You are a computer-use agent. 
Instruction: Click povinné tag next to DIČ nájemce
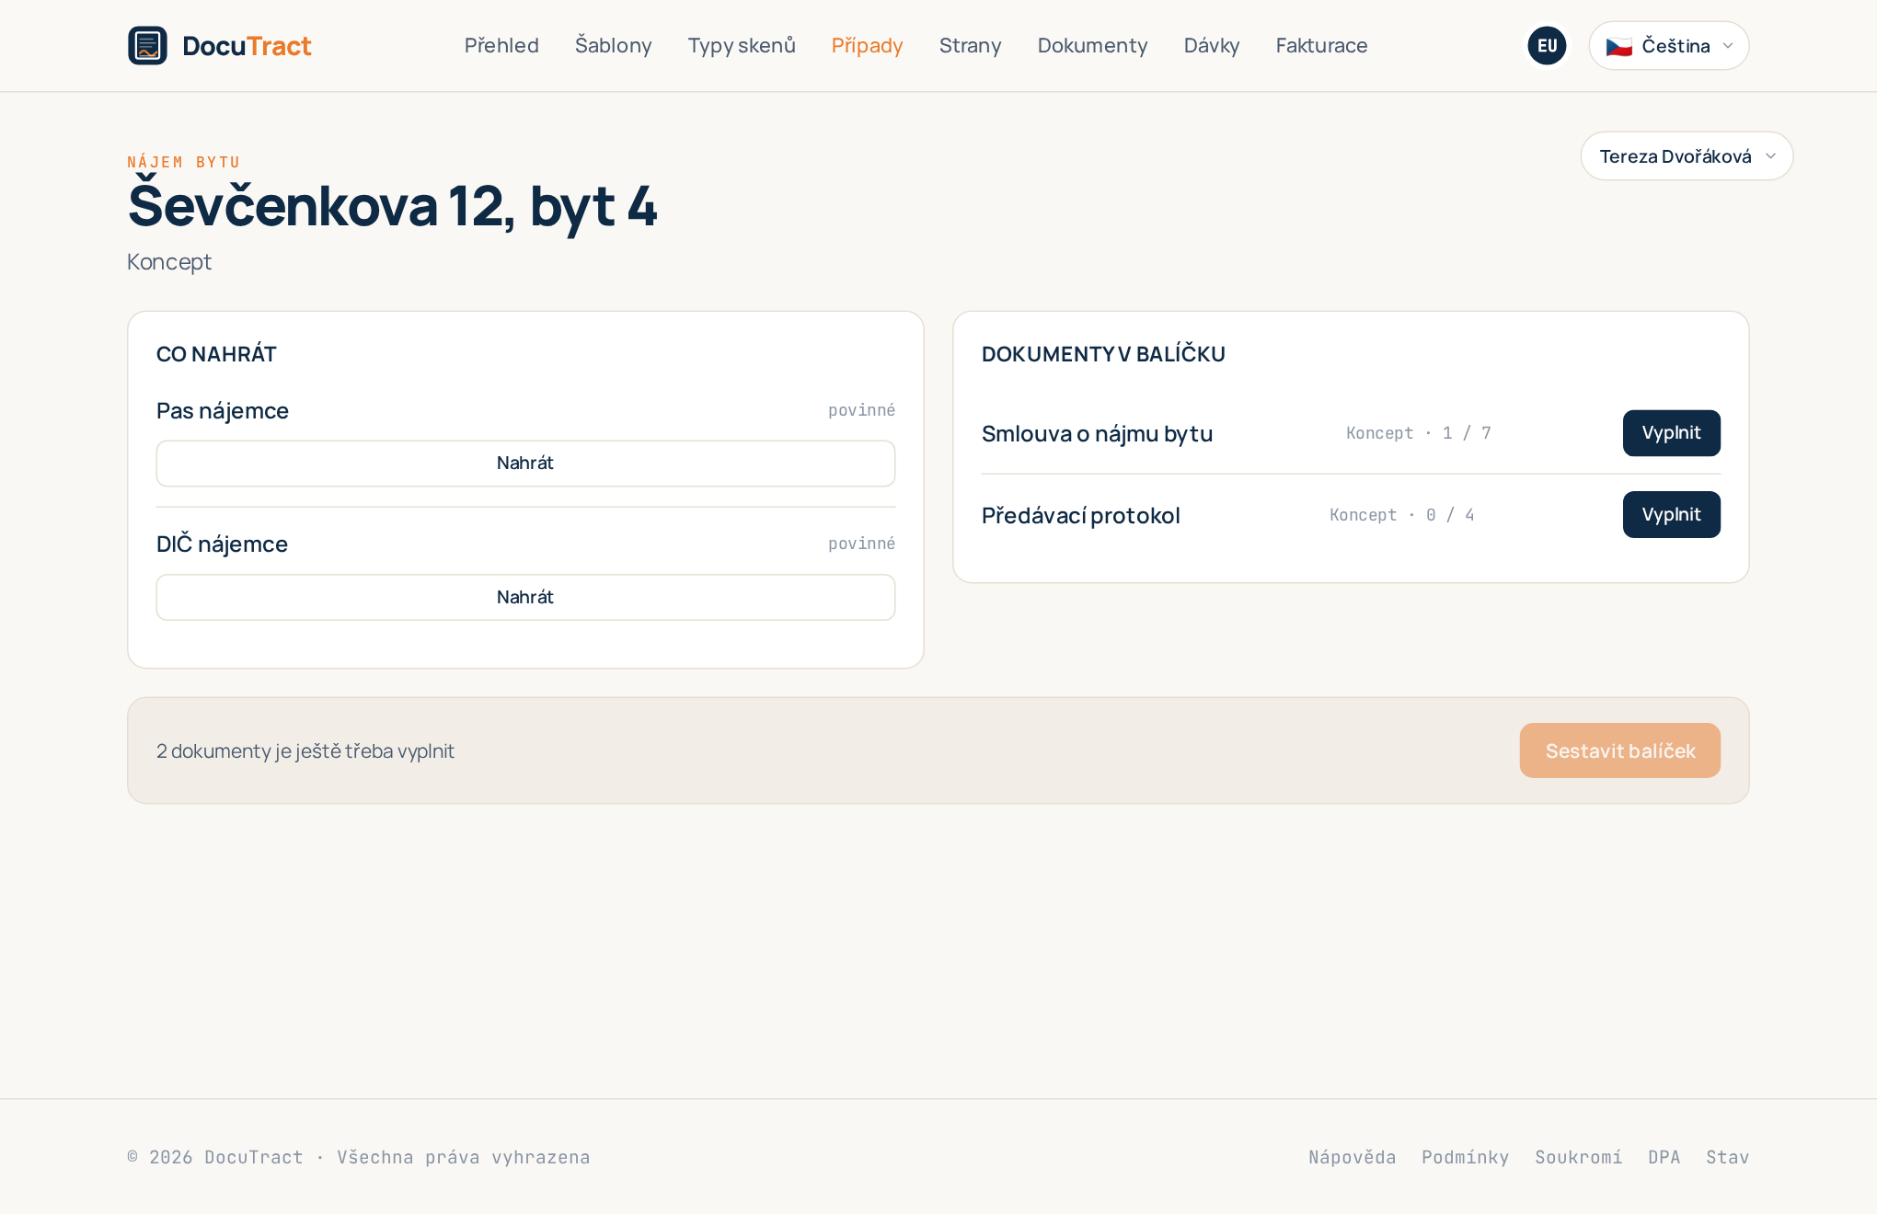[861, 544]
